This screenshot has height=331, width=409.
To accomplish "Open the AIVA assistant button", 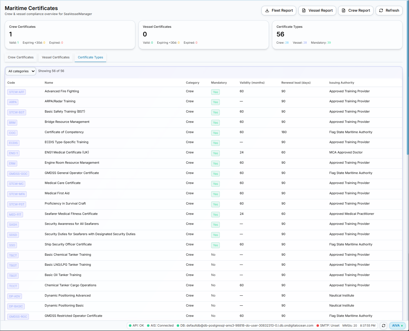I will [397, 325].
